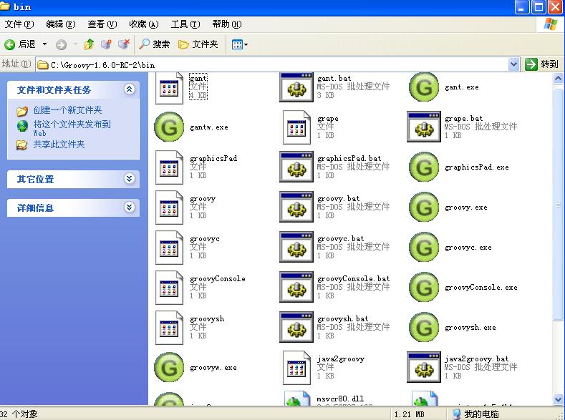The image size is (565, 420).
Task: Open the 查看(V) menu
Action: (102, 24)
